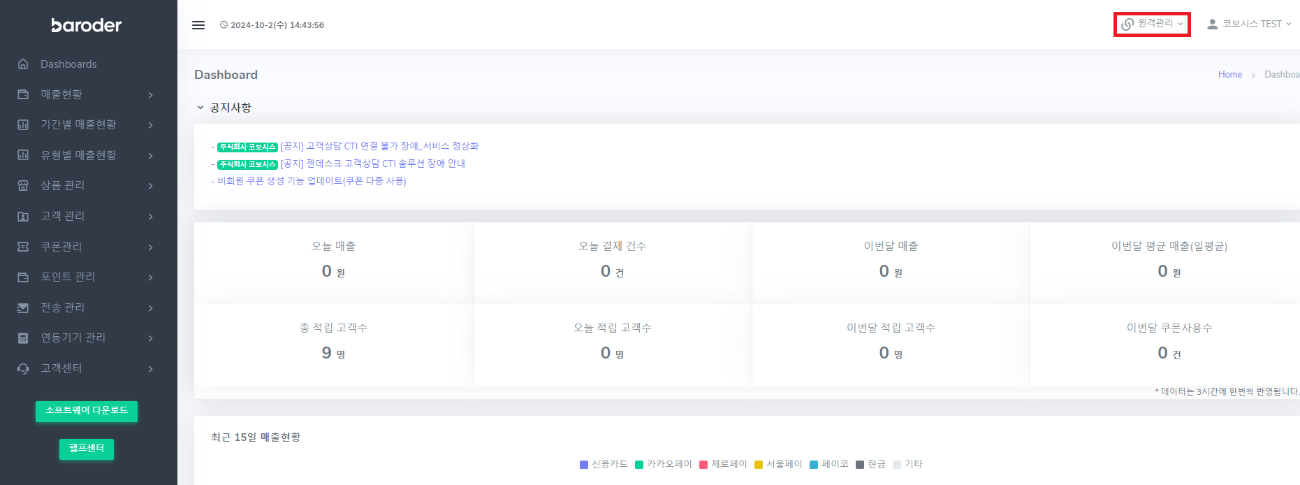Click the 고객센터 headset icon
Image resolution: width=1300 pixels, height=485 pixels.
pos(23,368)
